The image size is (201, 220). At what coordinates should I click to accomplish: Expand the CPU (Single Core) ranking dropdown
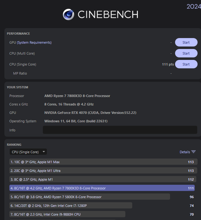point(28,152)
